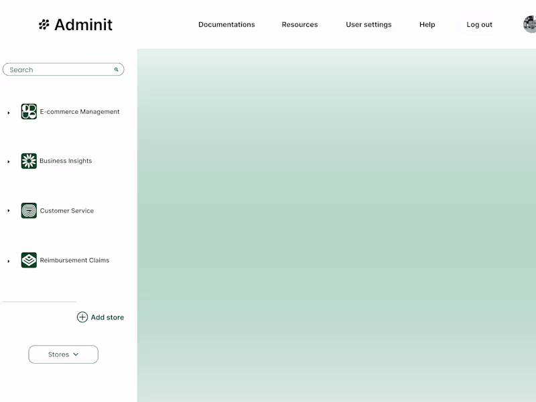Focus the Search input field
The height and width of the screenshot is (402, 536).
click(x=63, y=70)
